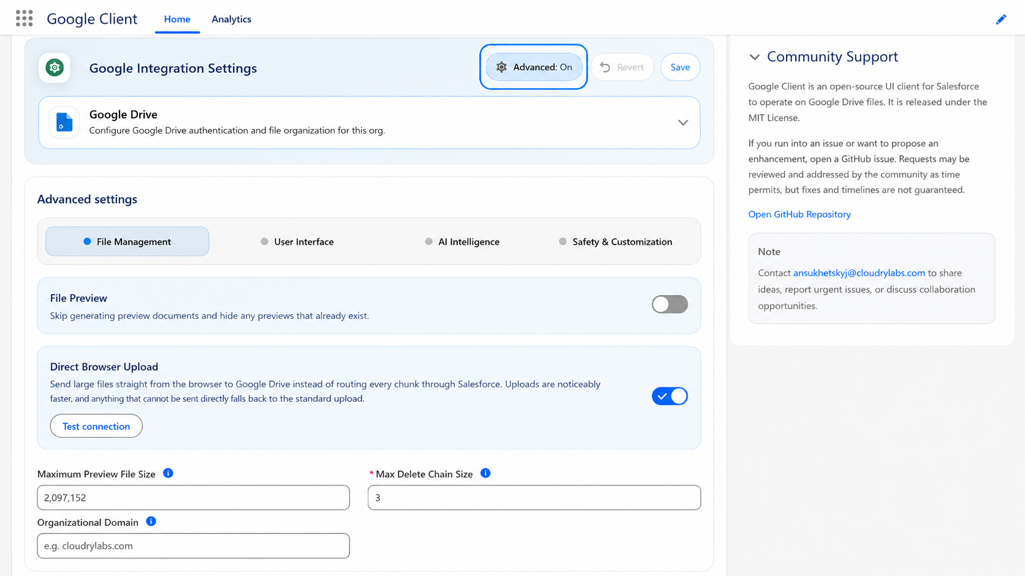Viewport: 1025px width, 576px height.
Task: Show info for Organizational Domain
Action: pyautogui.click(x=151, y=522)
